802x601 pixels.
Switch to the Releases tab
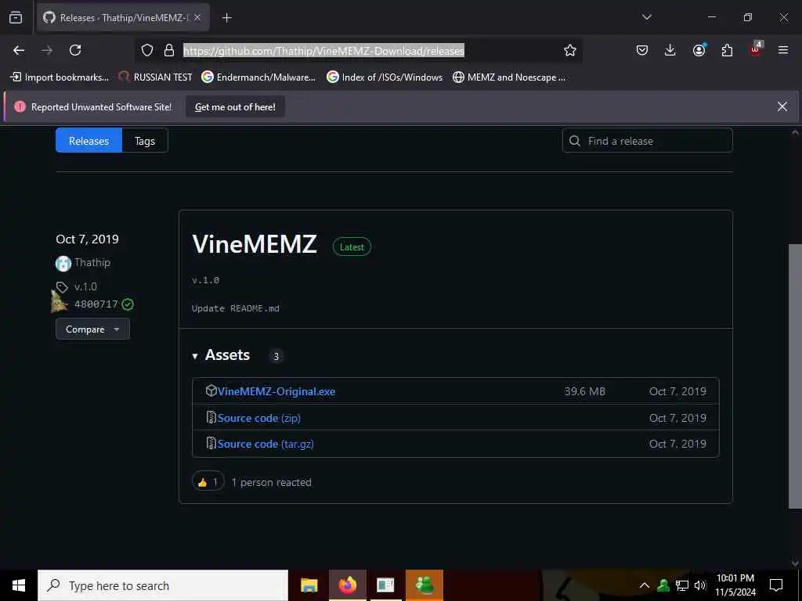[89, 141]
